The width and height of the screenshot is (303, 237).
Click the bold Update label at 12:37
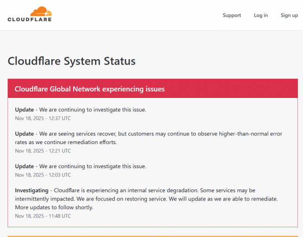24,110
